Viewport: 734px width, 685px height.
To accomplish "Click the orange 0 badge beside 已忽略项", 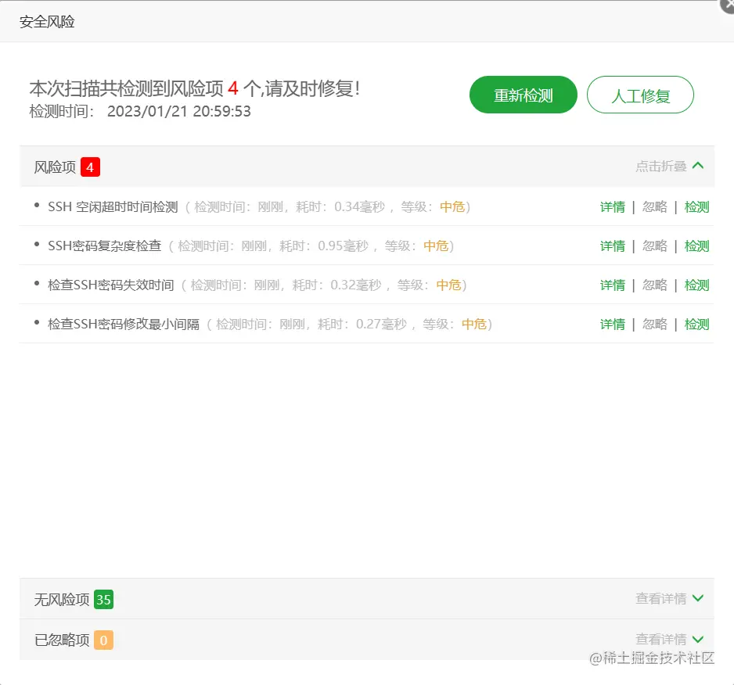I will point(103,640).
